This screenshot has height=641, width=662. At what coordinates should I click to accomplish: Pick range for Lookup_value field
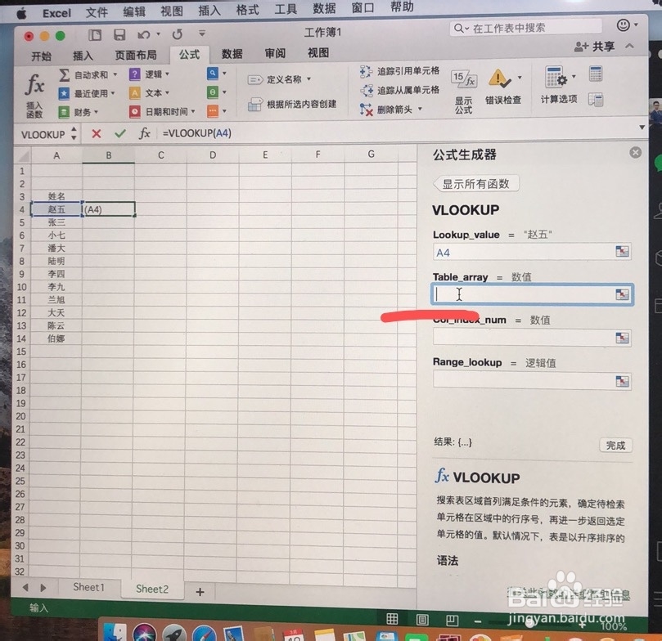[x=621, y=252]
